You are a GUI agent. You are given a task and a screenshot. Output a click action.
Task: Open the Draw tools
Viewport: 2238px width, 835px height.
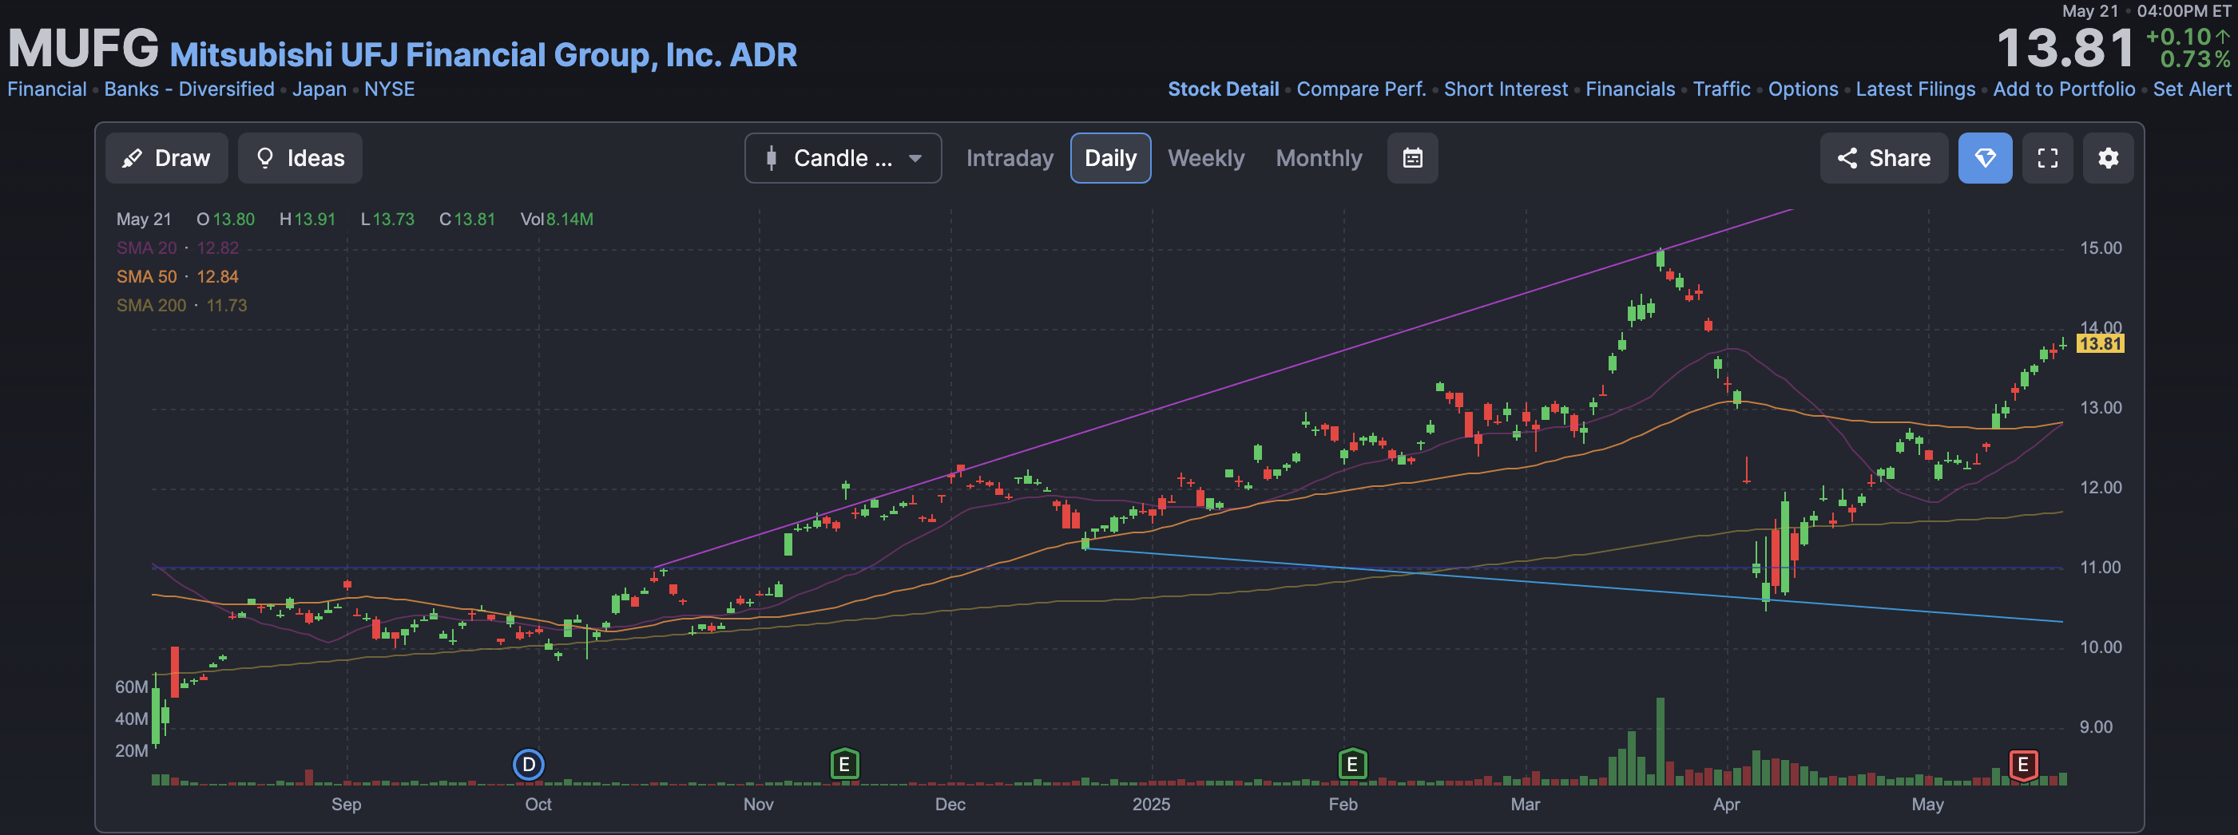[166, 158]
